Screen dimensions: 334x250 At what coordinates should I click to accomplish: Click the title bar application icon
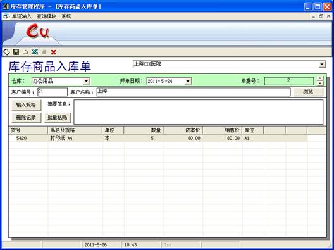pos(6,6)
